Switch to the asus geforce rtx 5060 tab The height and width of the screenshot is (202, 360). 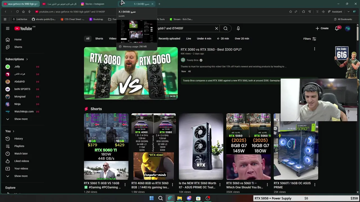[x=20, y=4]
